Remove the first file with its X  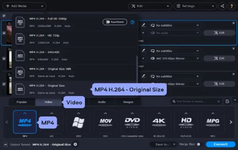coord(234,23)
